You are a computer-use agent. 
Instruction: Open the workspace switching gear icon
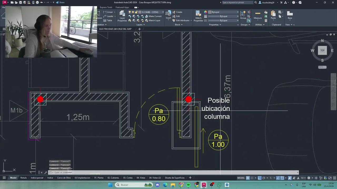click(x=309, y=178)
